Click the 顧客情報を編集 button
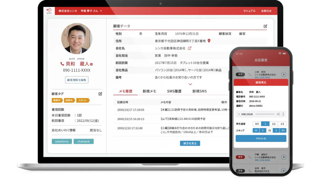The width and height of the screenshot is (321, 180). 77,80
